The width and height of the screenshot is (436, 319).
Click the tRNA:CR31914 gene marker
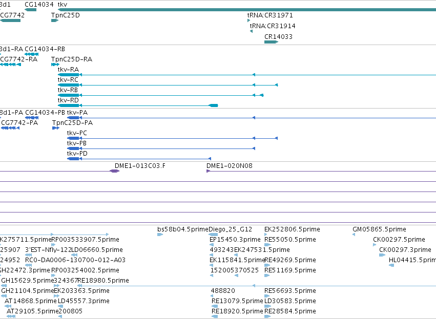click(x=252, y=31)
